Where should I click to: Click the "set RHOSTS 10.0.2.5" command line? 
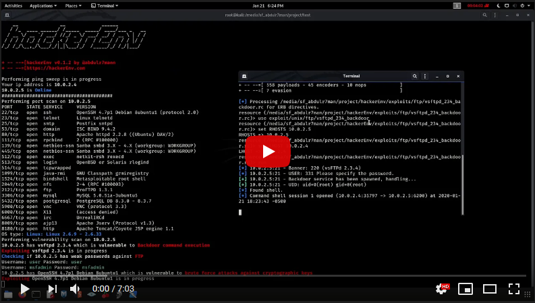[284, 129]
